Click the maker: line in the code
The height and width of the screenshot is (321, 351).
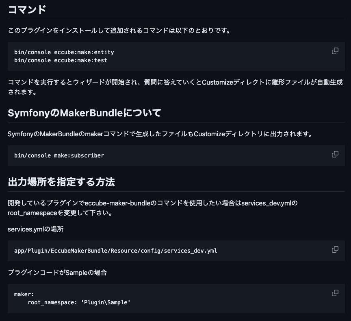(24, 294)
